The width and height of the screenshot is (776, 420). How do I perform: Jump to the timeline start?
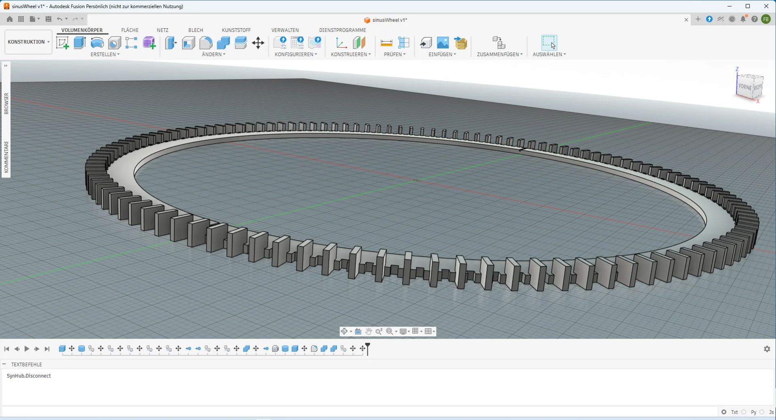click(x=7, y=349)
